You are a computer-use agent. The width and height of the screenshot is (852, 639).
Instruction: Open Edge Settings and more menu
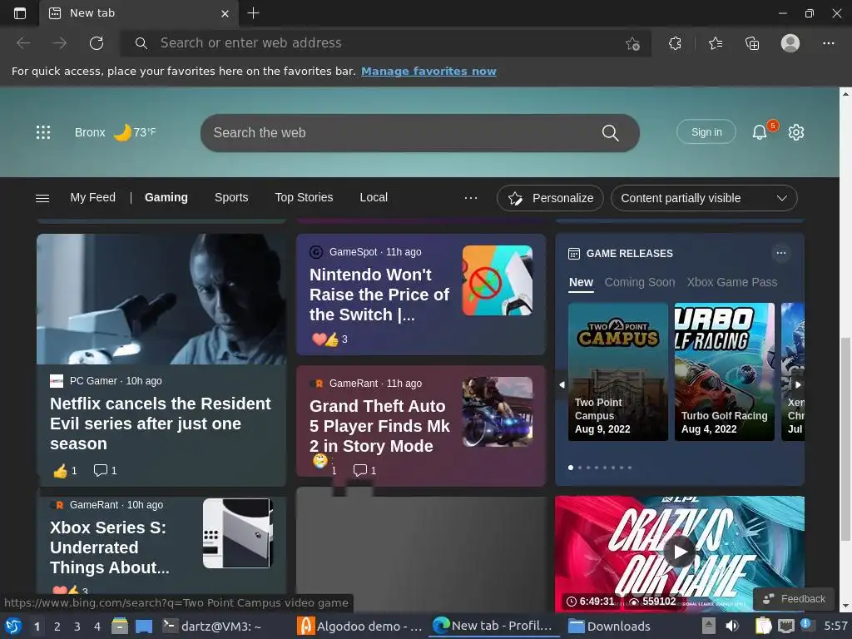point(828,43)
